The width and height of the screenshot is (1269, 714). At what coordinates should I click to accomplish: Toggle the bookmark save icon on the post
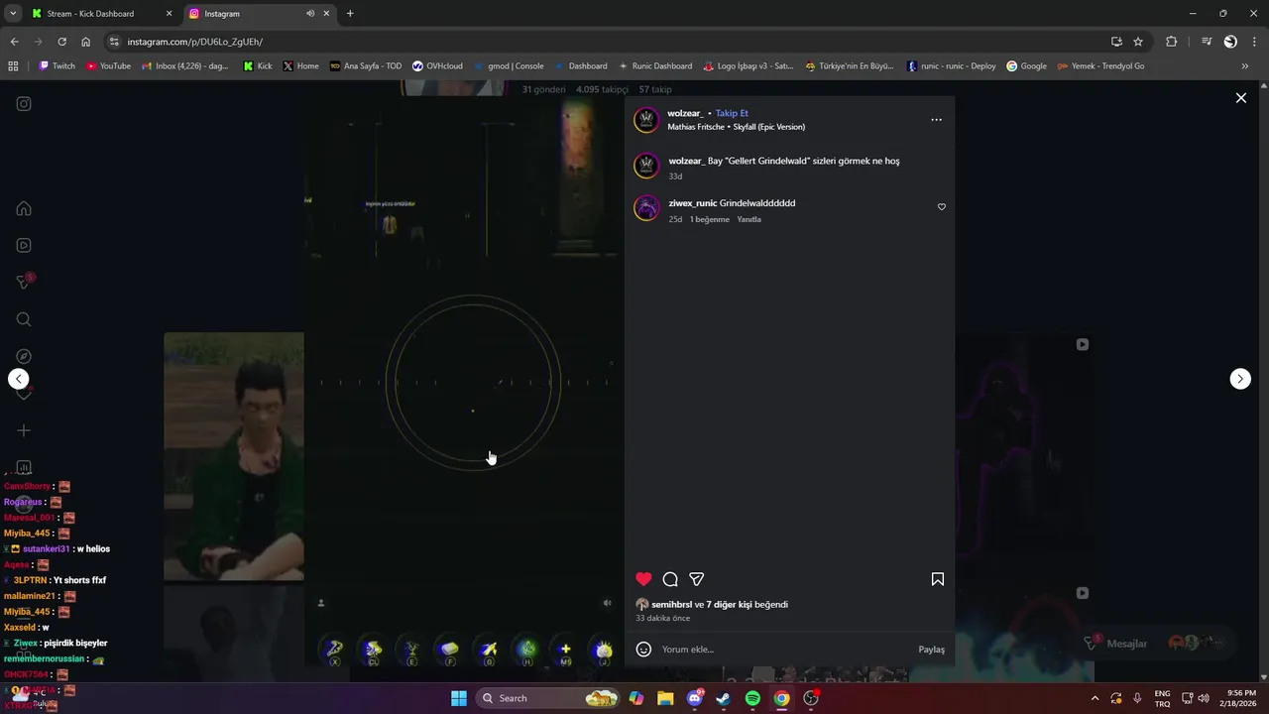(x=937, y=579)
